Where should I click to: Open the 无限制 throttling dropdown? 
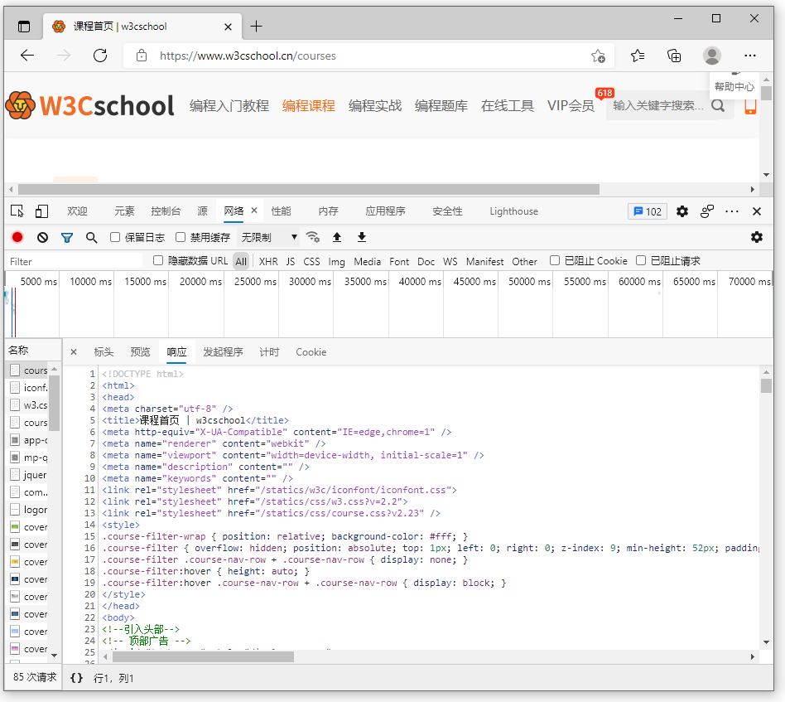268,237
